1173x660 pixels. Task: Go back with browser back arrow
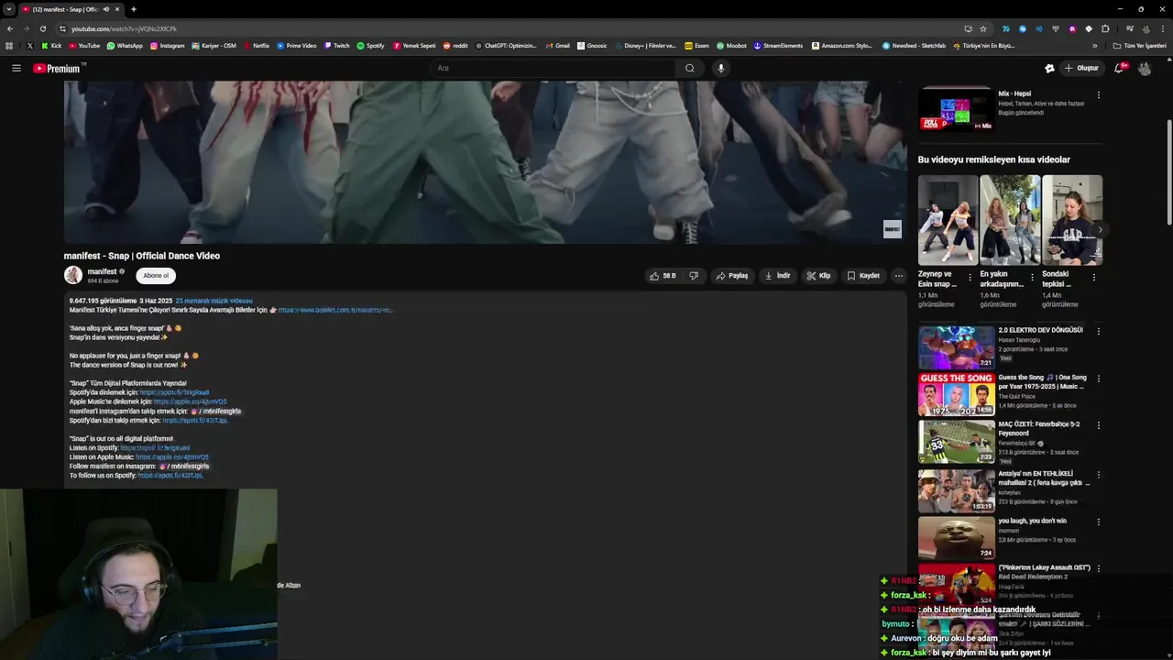pos(10,28)
